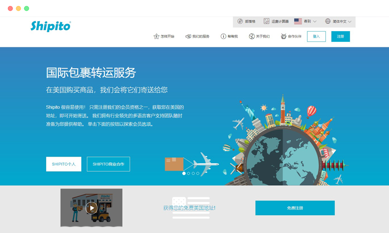Choose the SHIPITO商业合作 button
The image size is (389, 233).
coord(108,164)
